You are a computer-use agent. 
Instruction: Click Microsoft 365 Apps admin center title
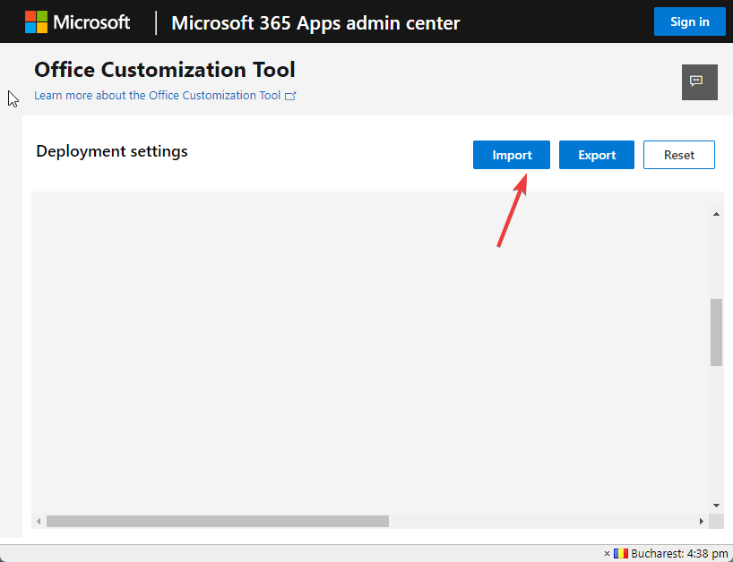pos(315,23)
